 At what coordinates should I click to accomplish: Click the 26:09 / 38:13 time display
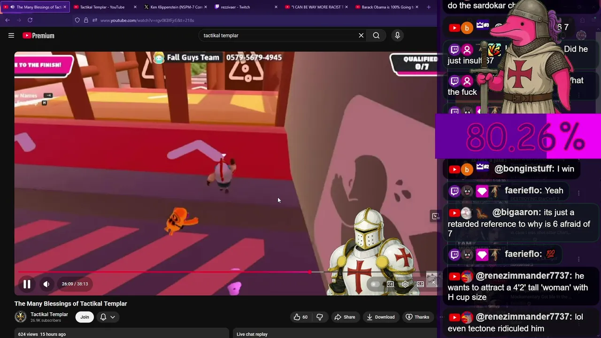pos(75,284)
